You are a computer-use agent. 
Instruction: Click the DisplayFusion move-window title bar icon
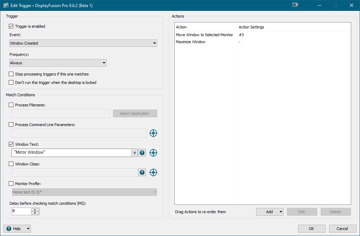tap(295, 5)
